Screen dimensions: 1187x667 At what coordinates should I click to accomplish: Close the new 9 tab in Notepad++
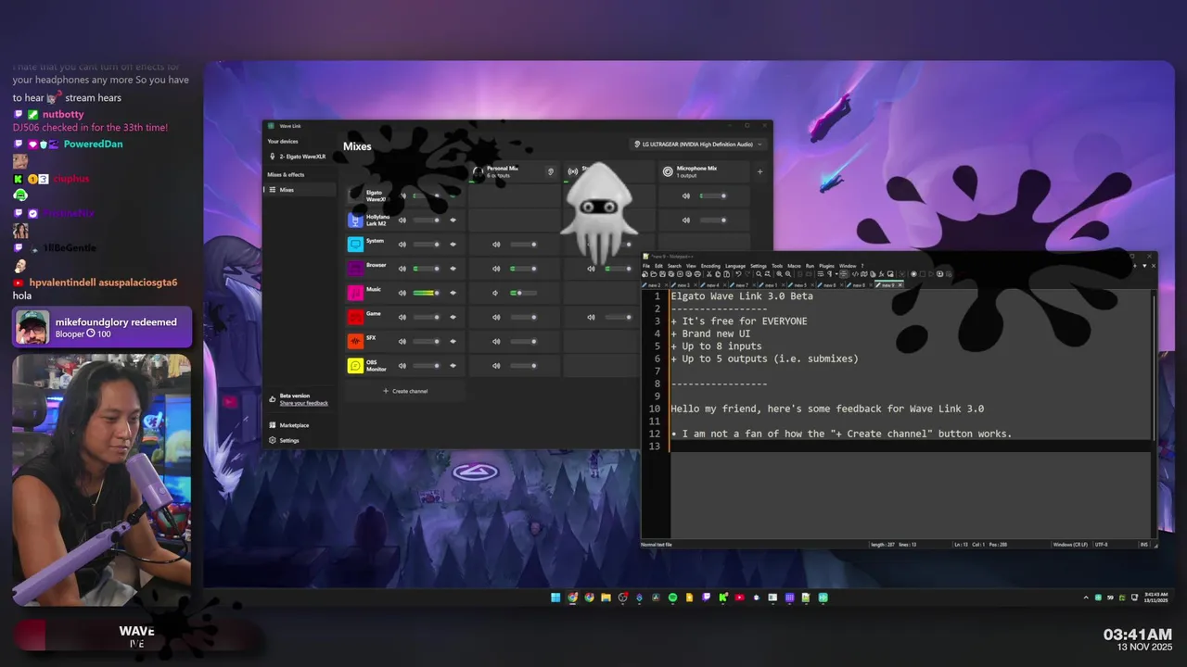(900, 285)
